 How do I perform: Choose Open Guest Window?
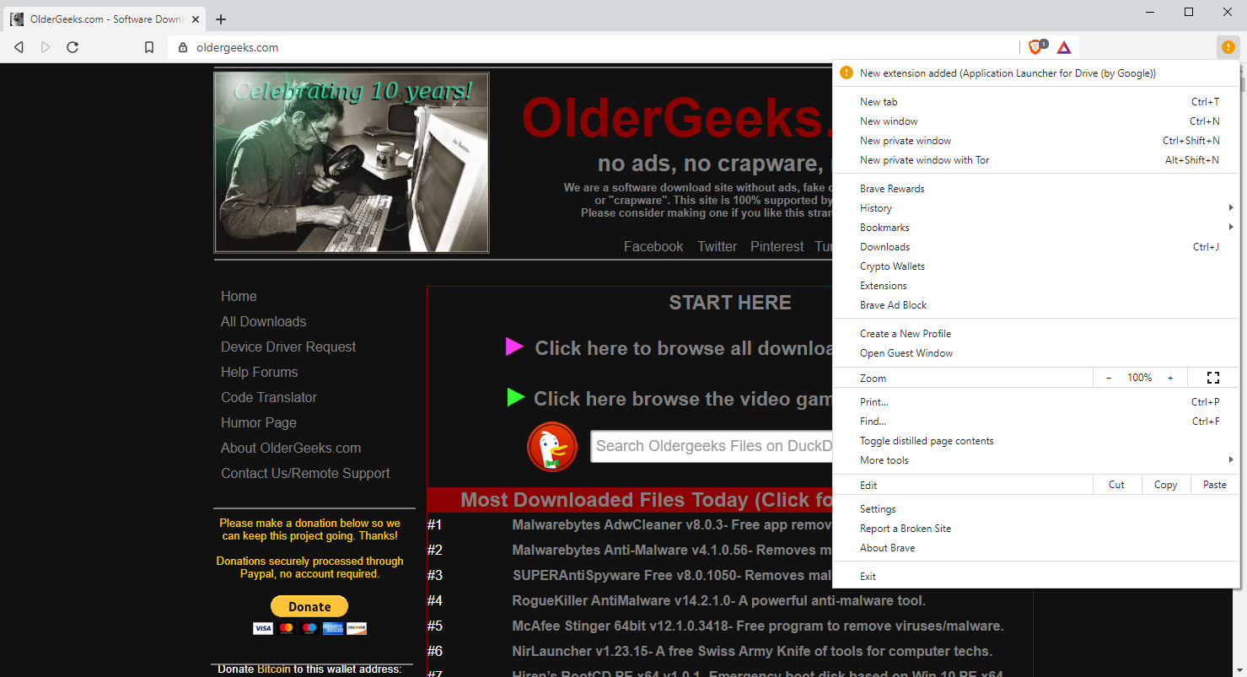click(1036, 353)
